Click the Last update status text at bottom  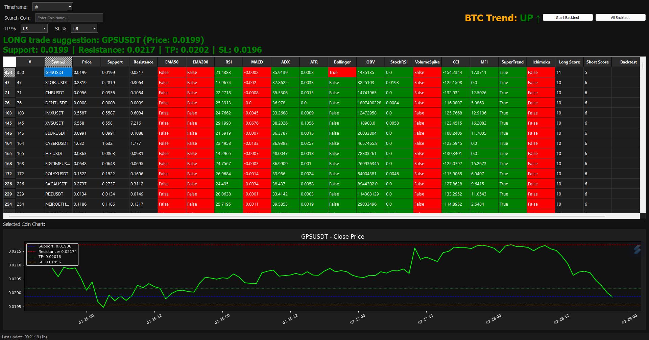click(x=24, y=337)
